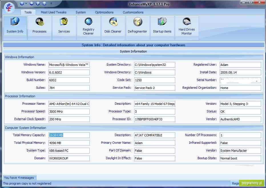The width and height of the screenshot is (266, 188).
Task: Click 'This program copy is not registered' status text
Action: [27, 183]
